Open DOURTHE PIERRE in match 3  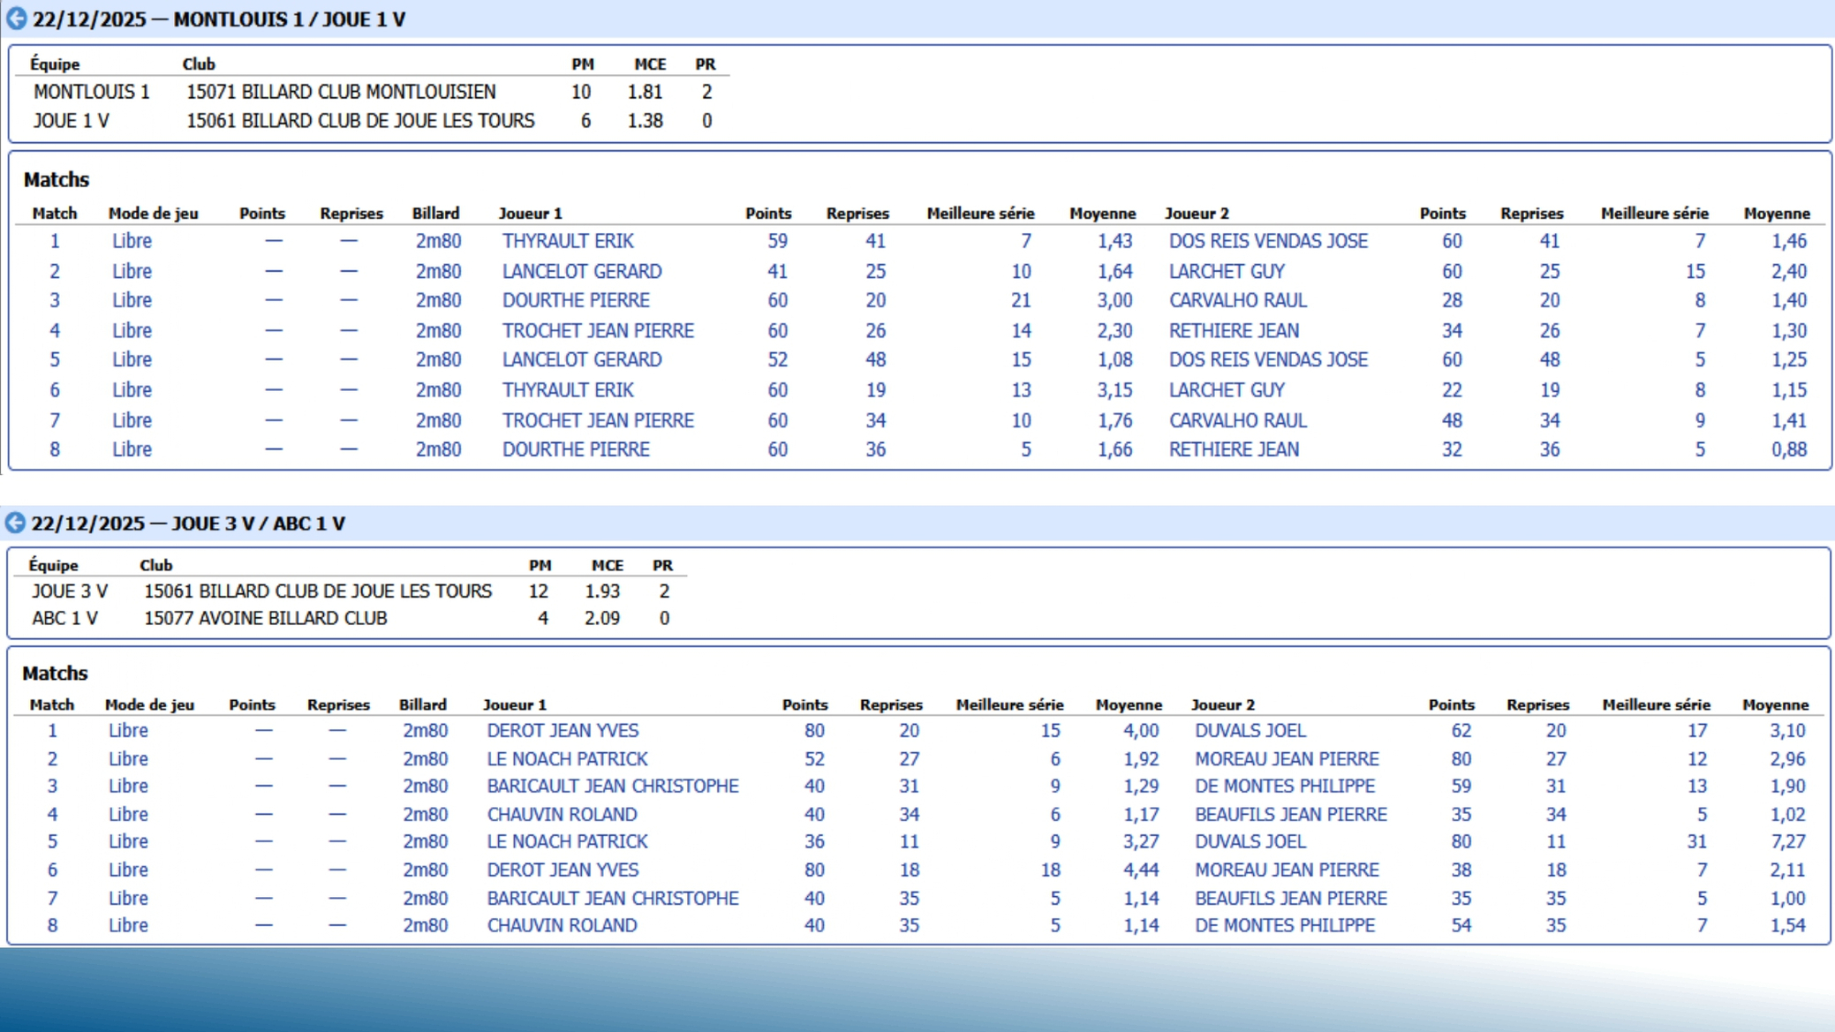[576, 300]
